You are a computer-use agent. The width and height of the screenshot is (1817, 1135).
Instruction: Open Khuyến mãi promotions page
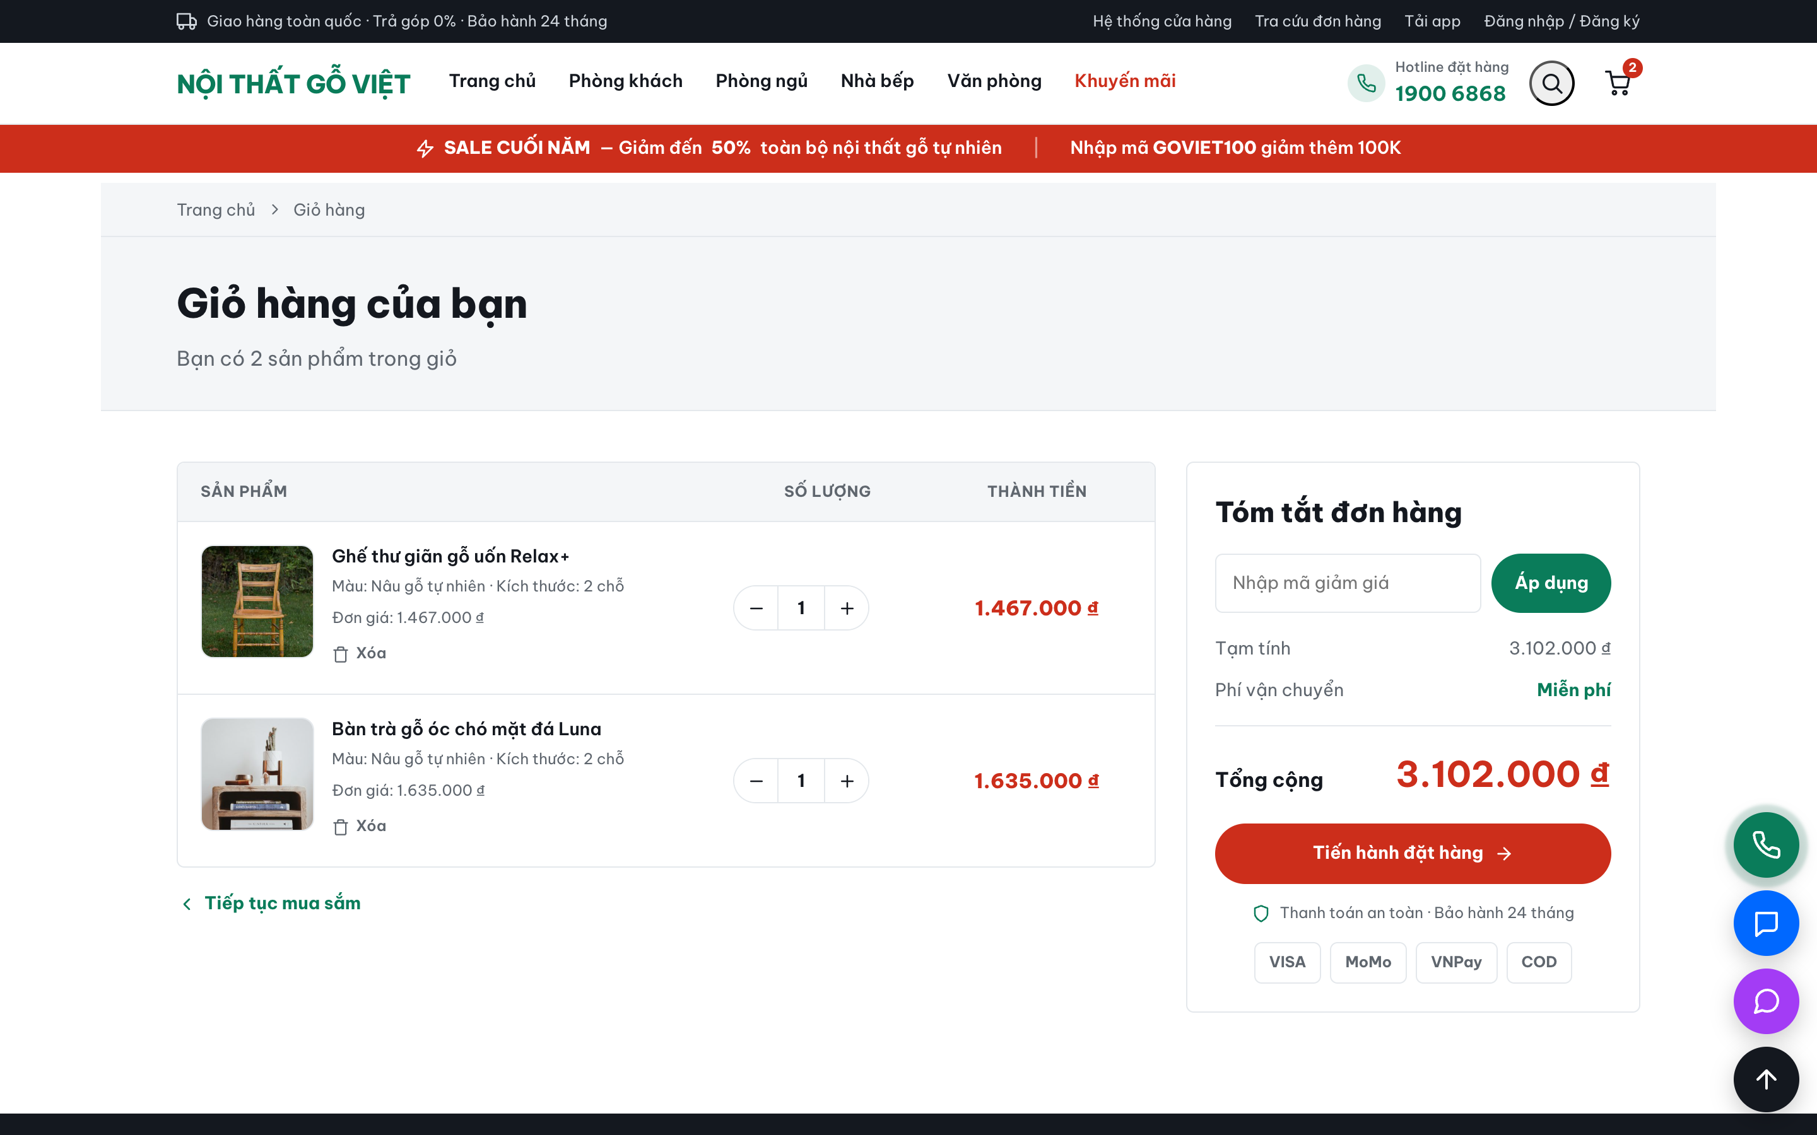[1125, 81]
